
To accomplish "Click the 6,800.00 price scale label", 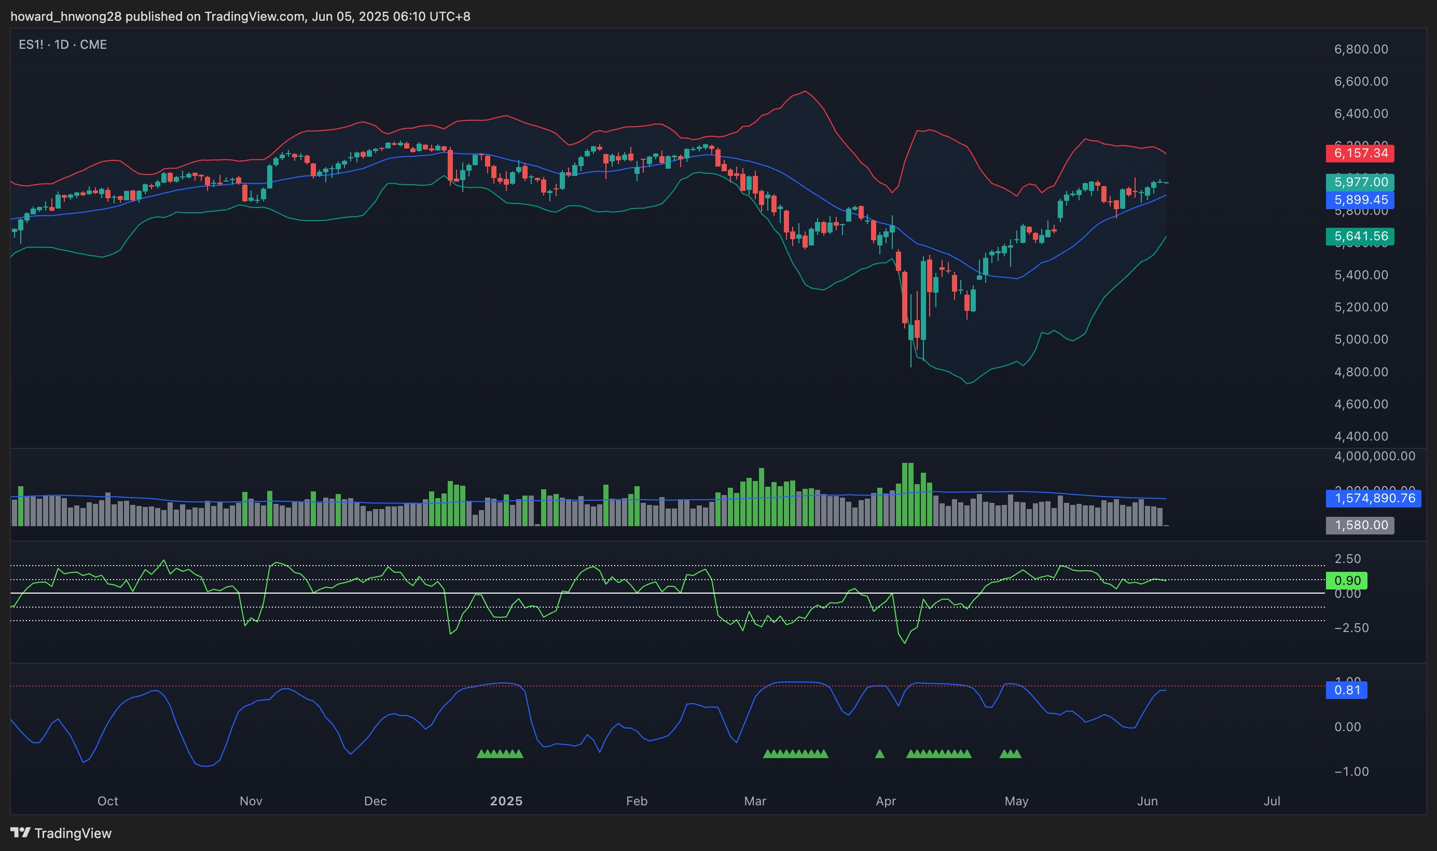I will 1361,49.
